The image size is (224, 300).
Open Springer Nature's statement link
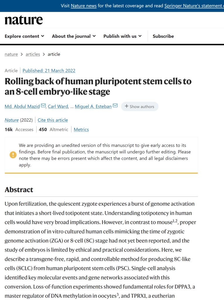[194, 6]
